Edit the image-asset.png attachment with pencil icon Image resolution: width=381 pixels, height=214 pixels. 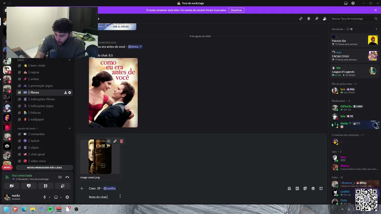(x=115, y=141)
